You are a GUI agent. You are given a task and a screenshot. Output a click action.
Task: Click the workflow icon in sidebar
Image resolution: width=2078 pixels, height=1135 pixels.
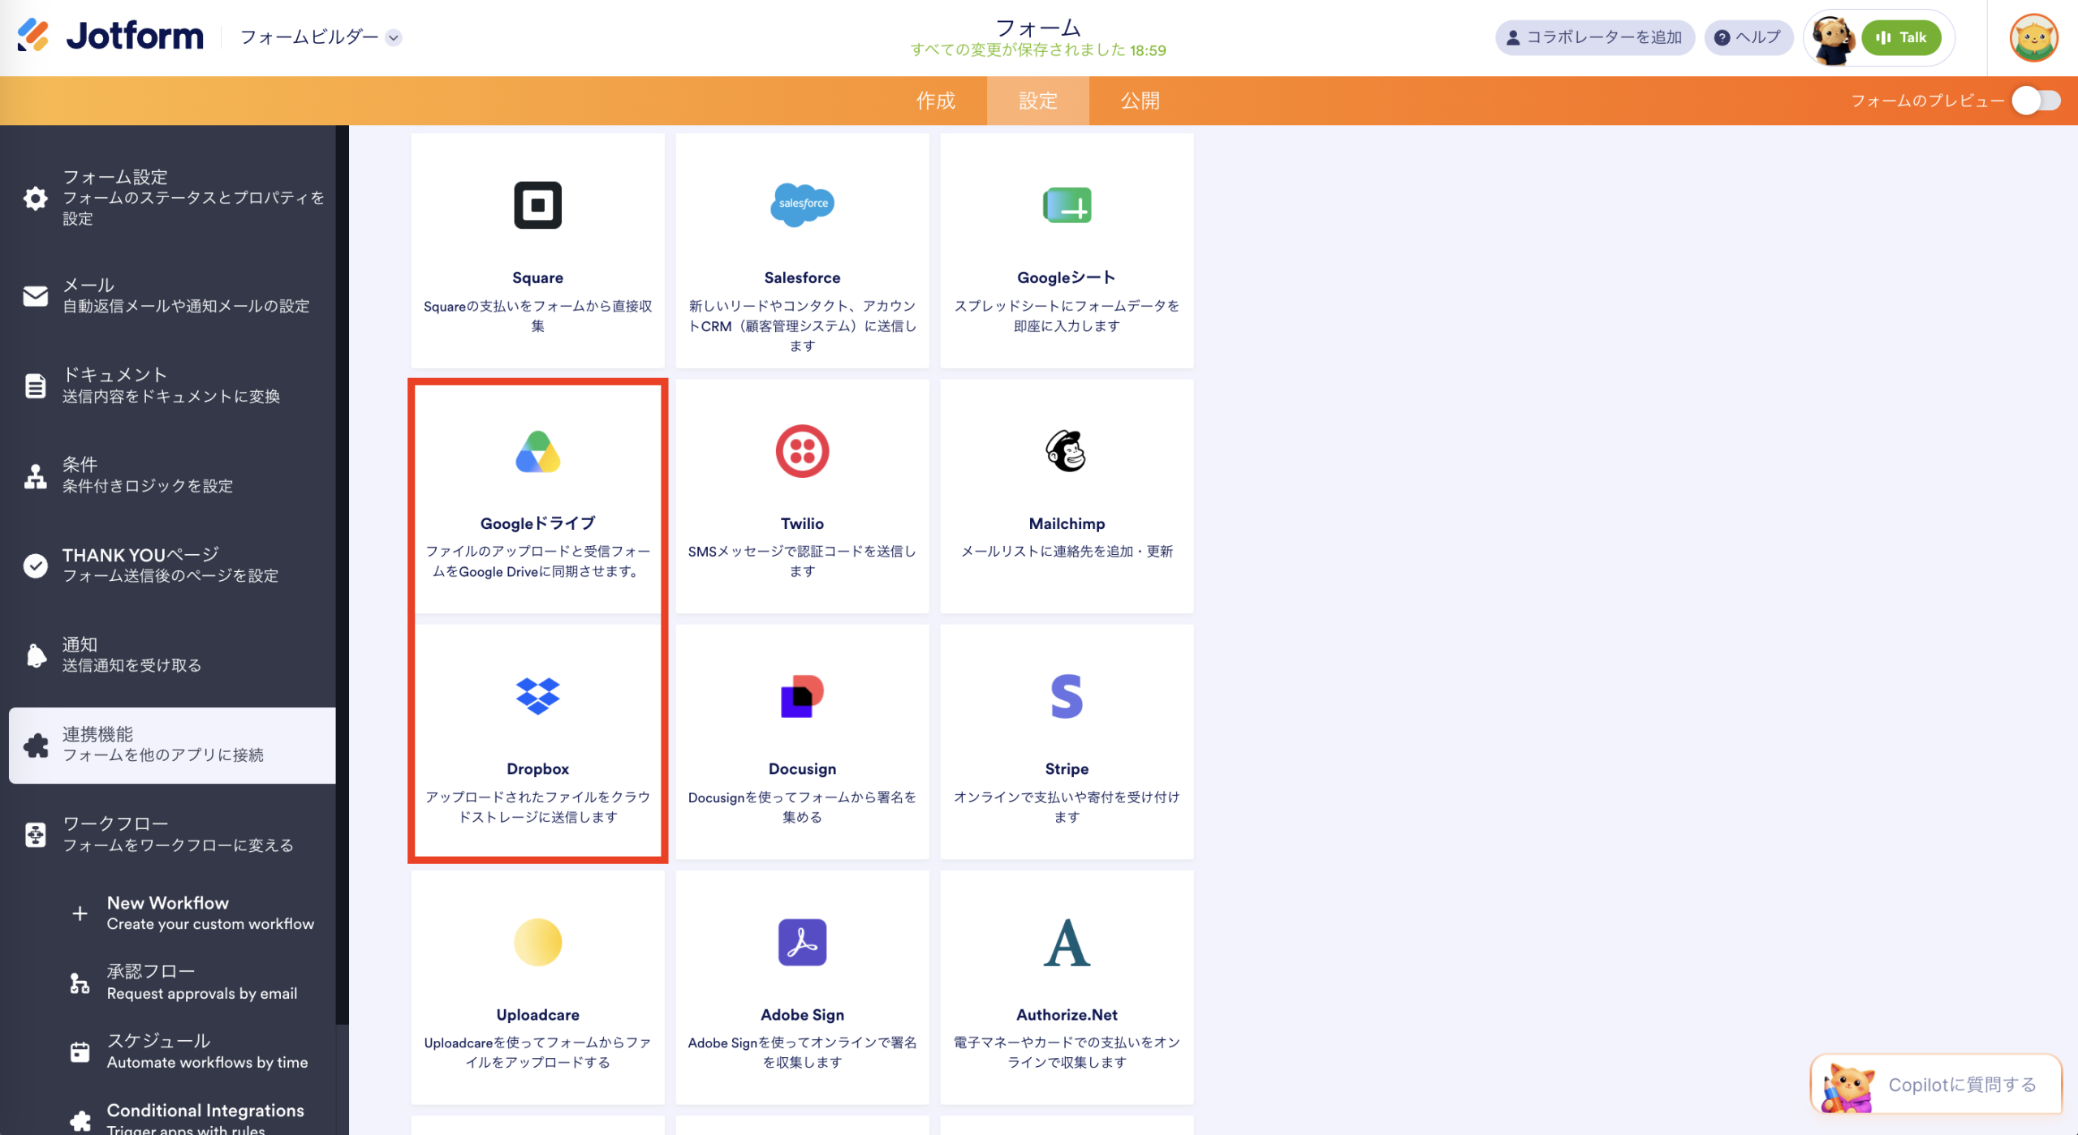35,835
